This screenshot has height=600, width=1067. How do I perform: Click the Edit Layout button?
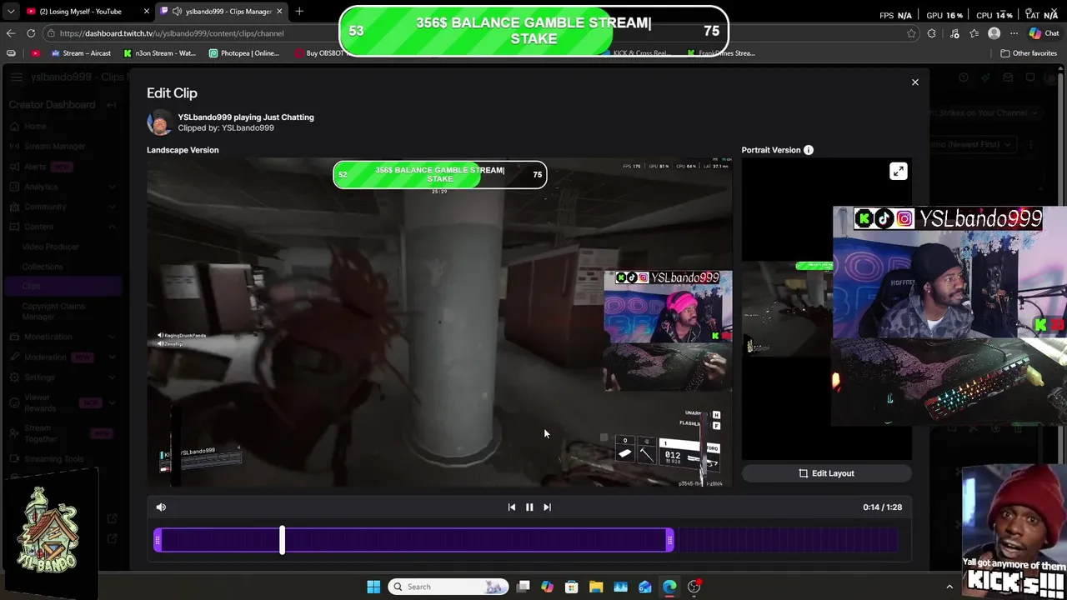tap(827, 473)
